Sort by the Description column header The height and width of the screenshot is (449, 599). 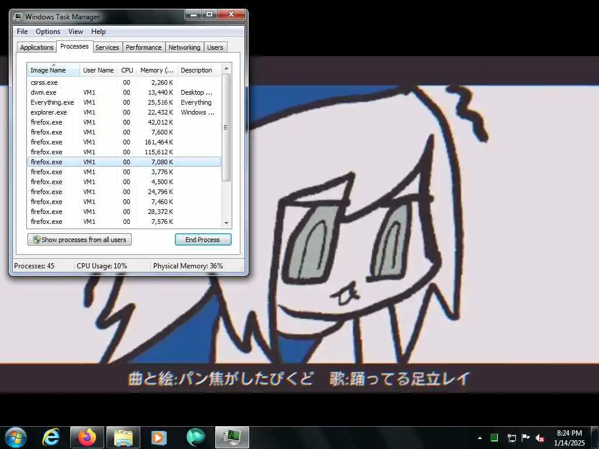coord(199,70)
